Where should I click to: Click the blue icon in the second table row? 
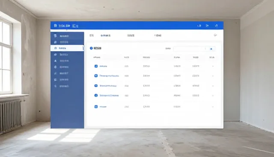tap(96, 76)
